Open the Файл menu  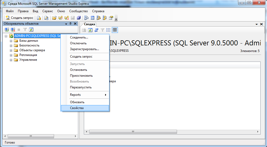(x=10, y=11)
